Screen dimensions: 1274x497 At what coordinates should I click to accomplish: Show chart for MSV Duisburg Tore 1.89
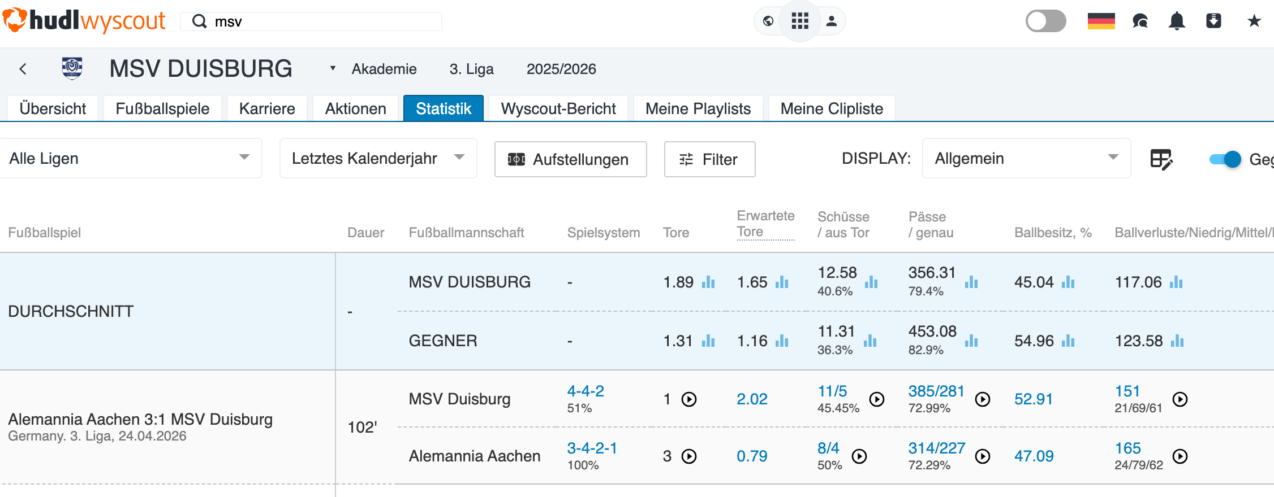pos(708,282)
